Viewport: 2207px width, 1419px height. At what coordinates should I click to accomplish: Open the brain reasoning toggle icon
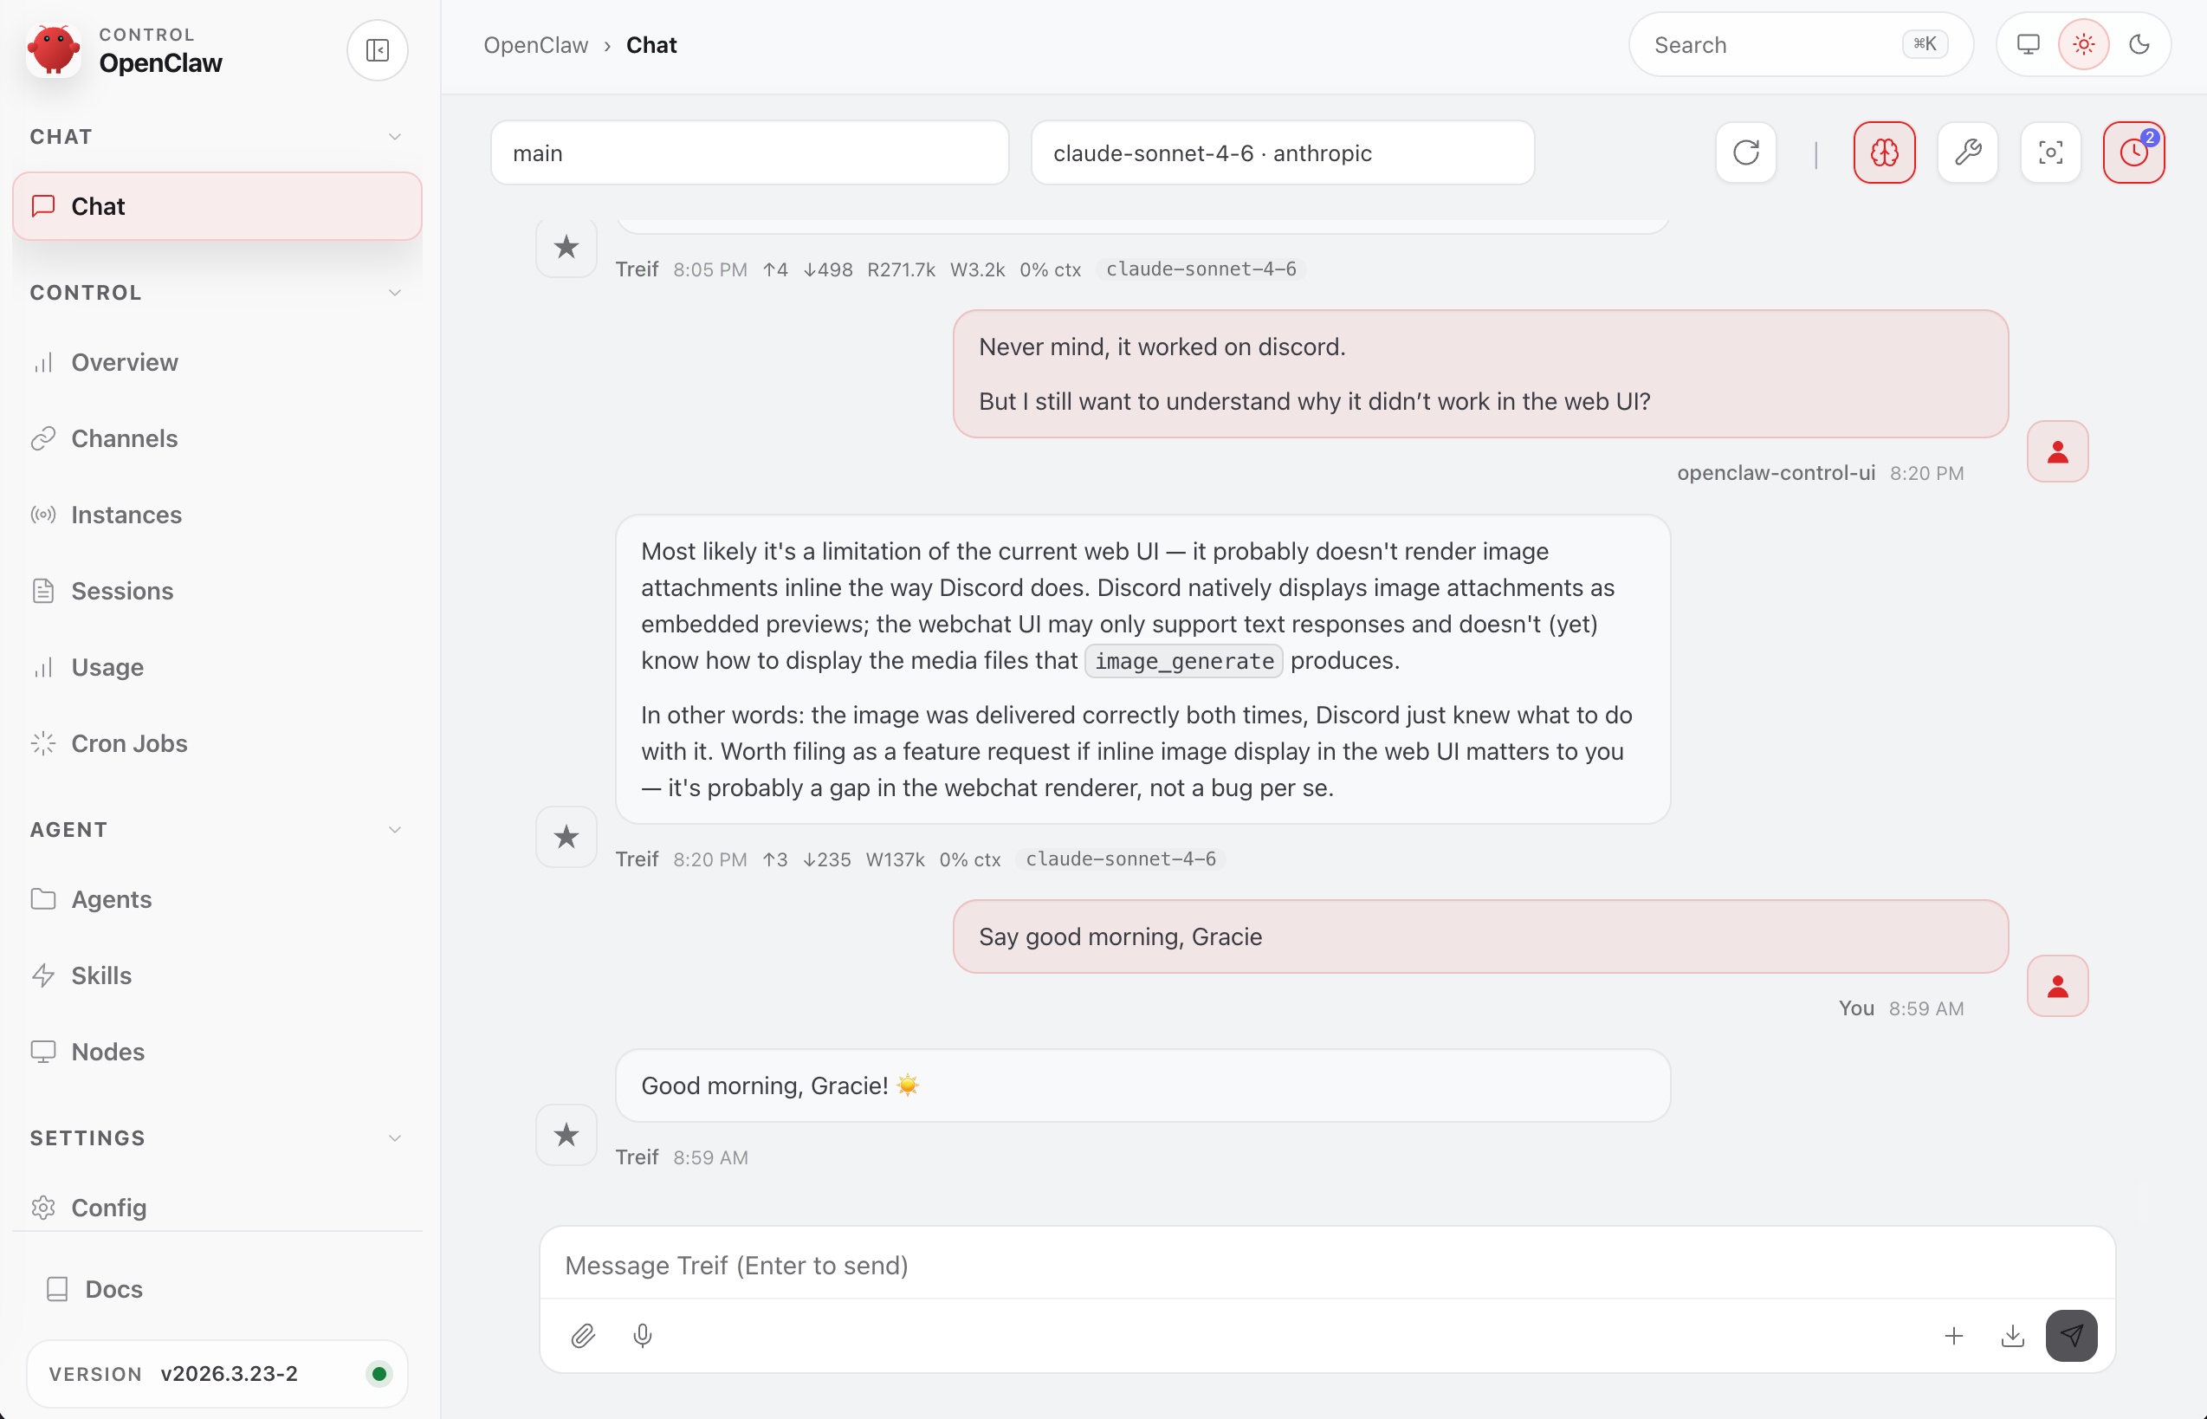pyautogui.click(x=1884, y=152)
